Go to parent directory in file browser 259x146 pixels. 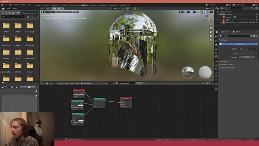(10, 13)
